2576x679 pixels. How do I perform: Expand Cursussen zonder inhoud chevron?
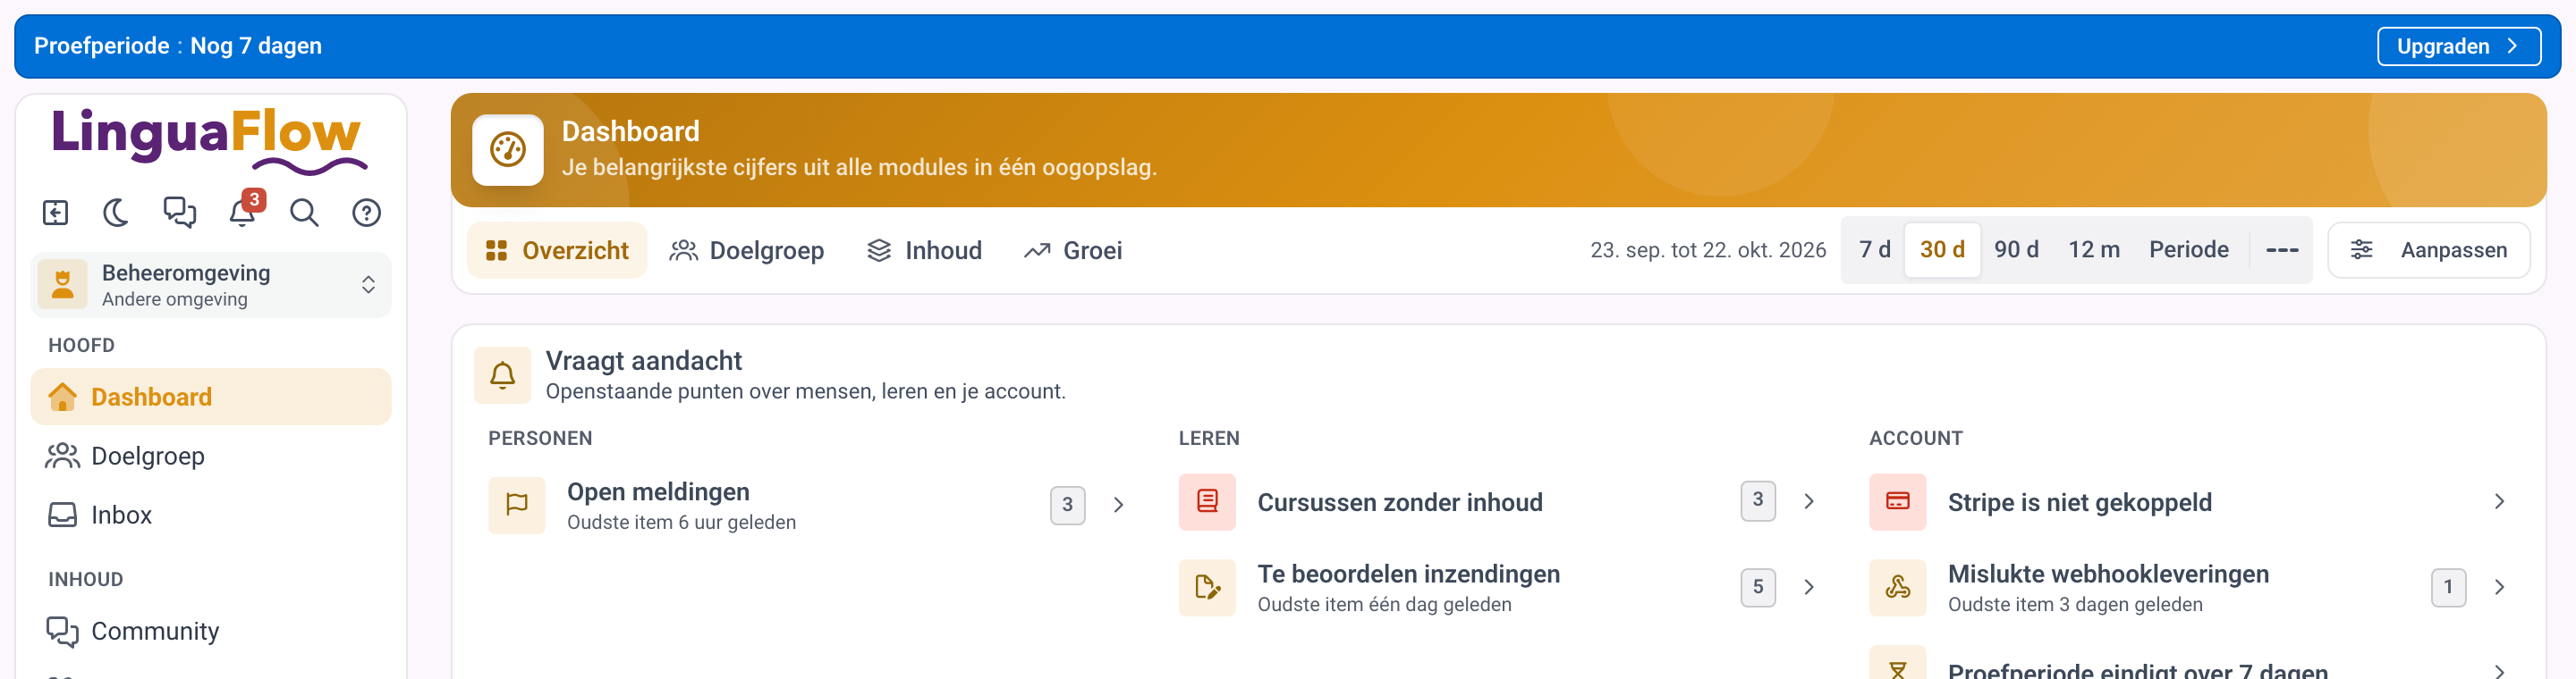click(1808, 502)
